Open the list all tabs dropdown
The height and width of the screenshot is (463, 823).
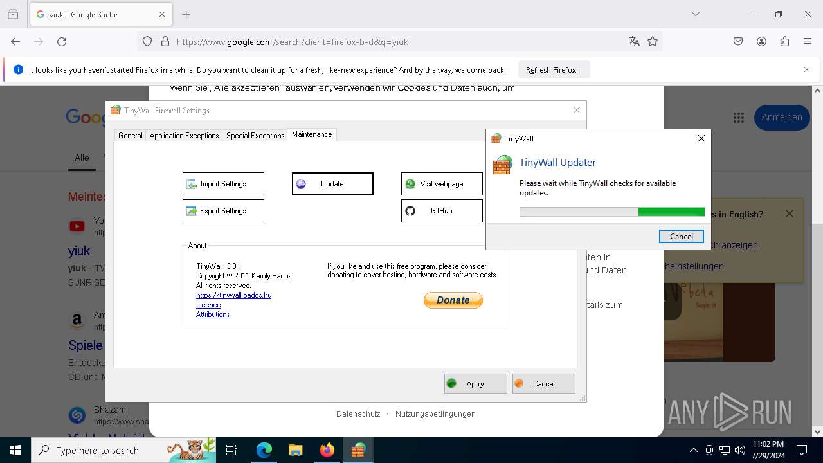tap(696, 14)
